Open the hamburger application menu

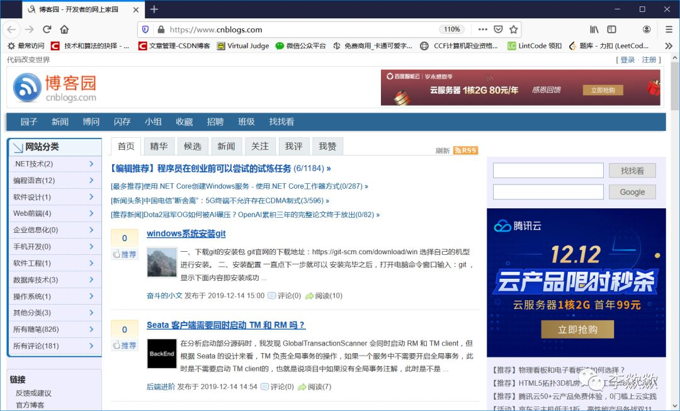(x=669, y=30)
